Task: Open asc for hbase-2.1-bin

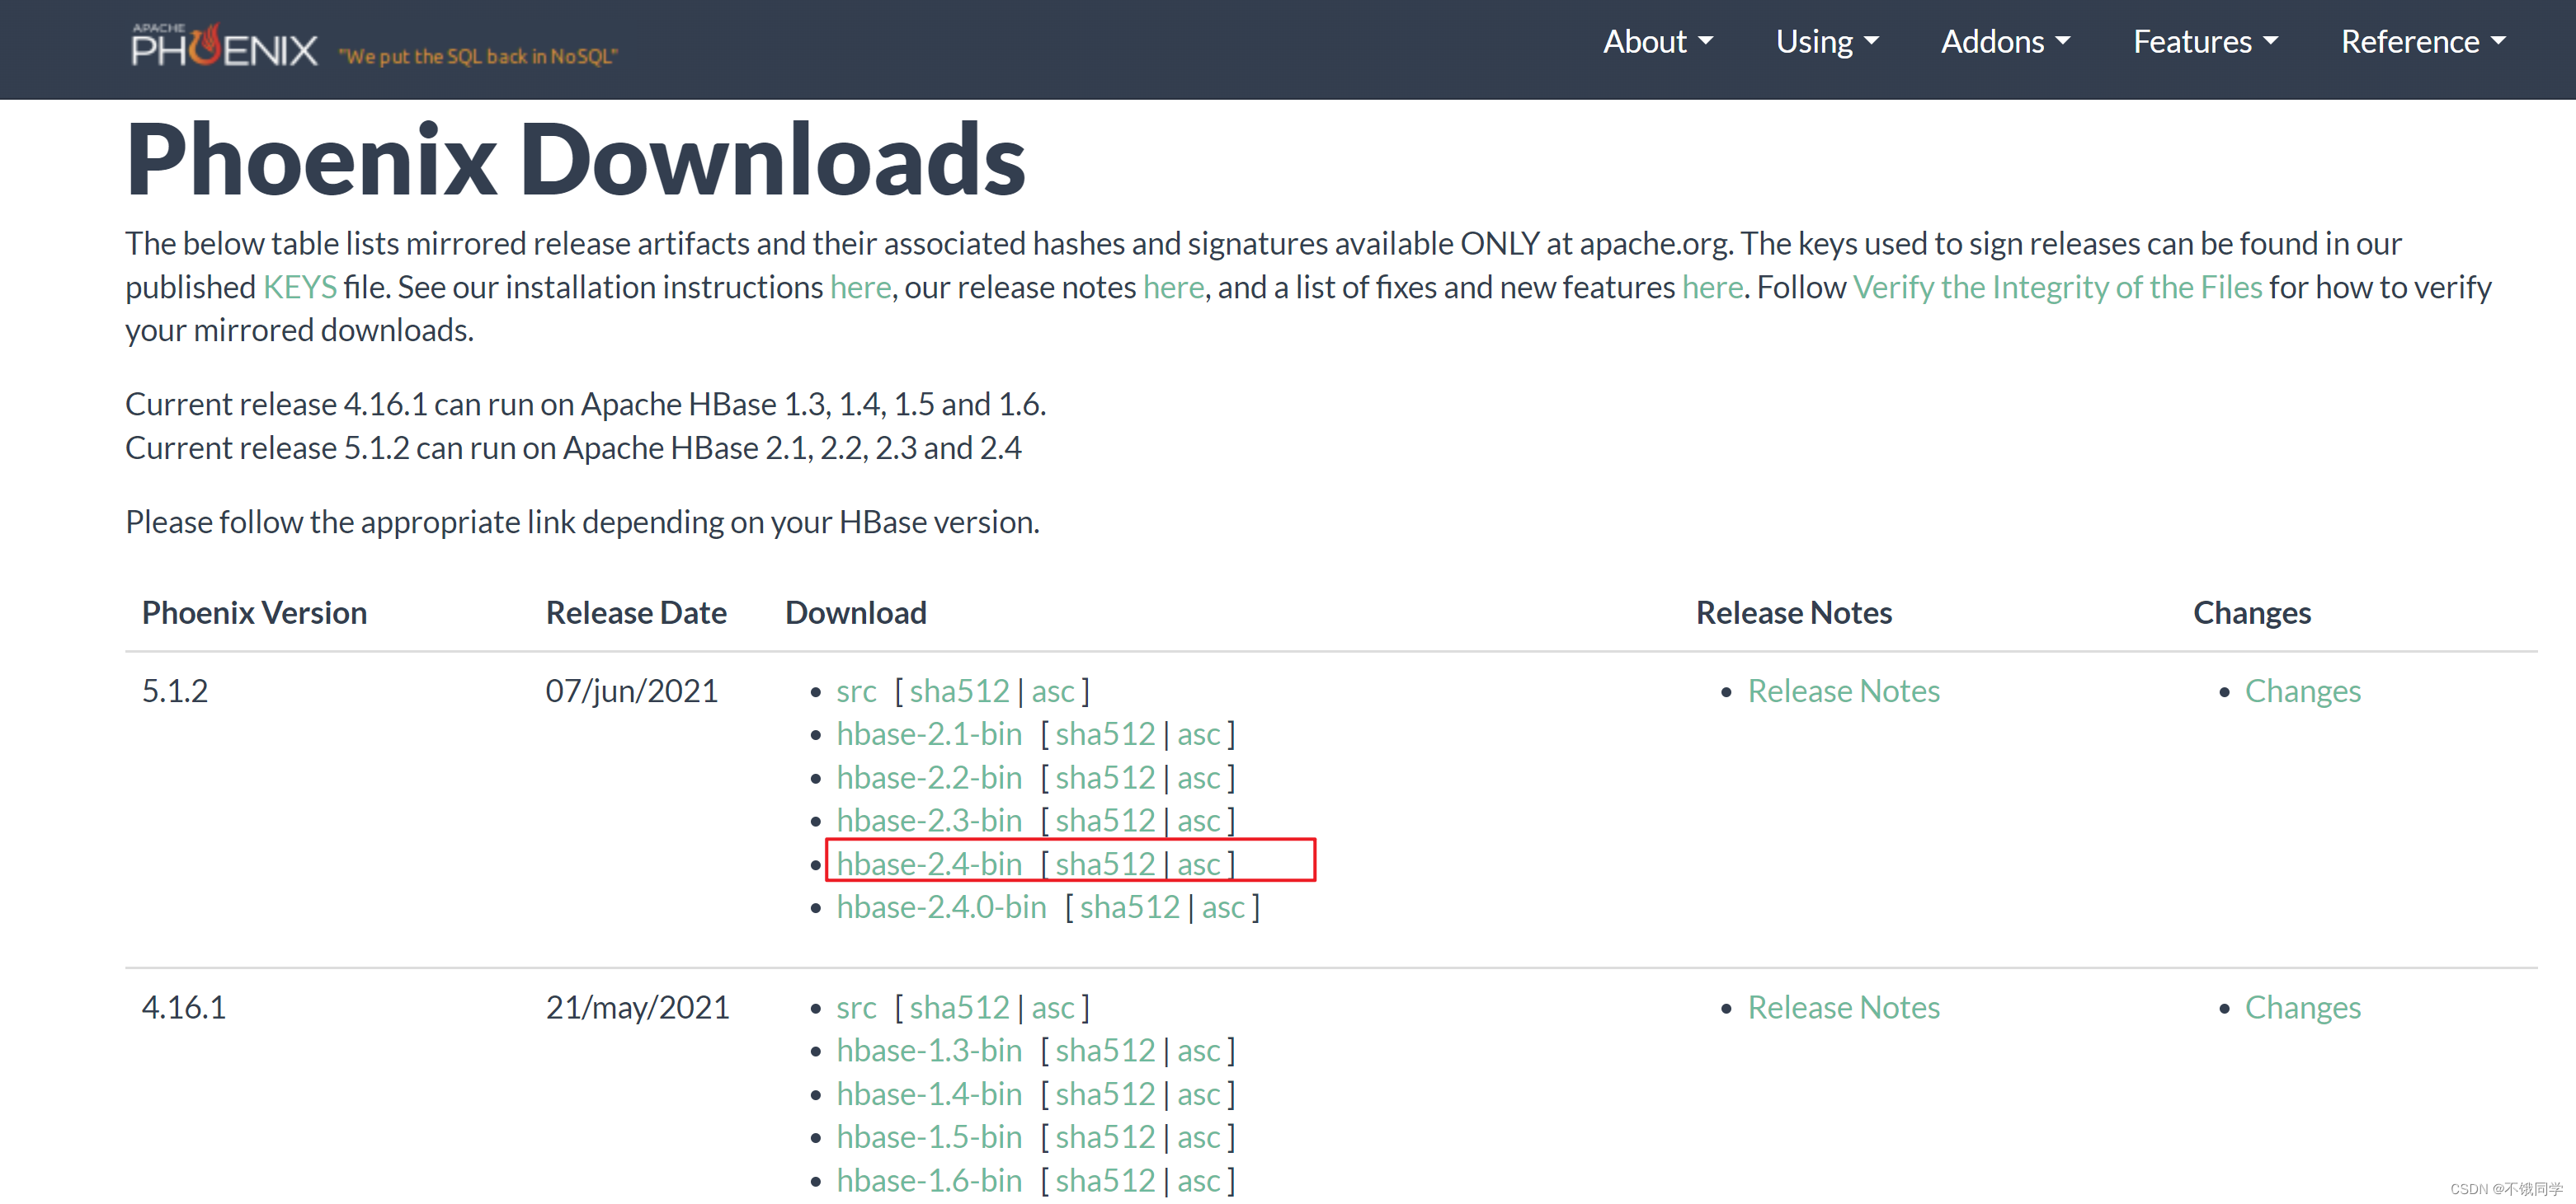Action: [1198, 734]
